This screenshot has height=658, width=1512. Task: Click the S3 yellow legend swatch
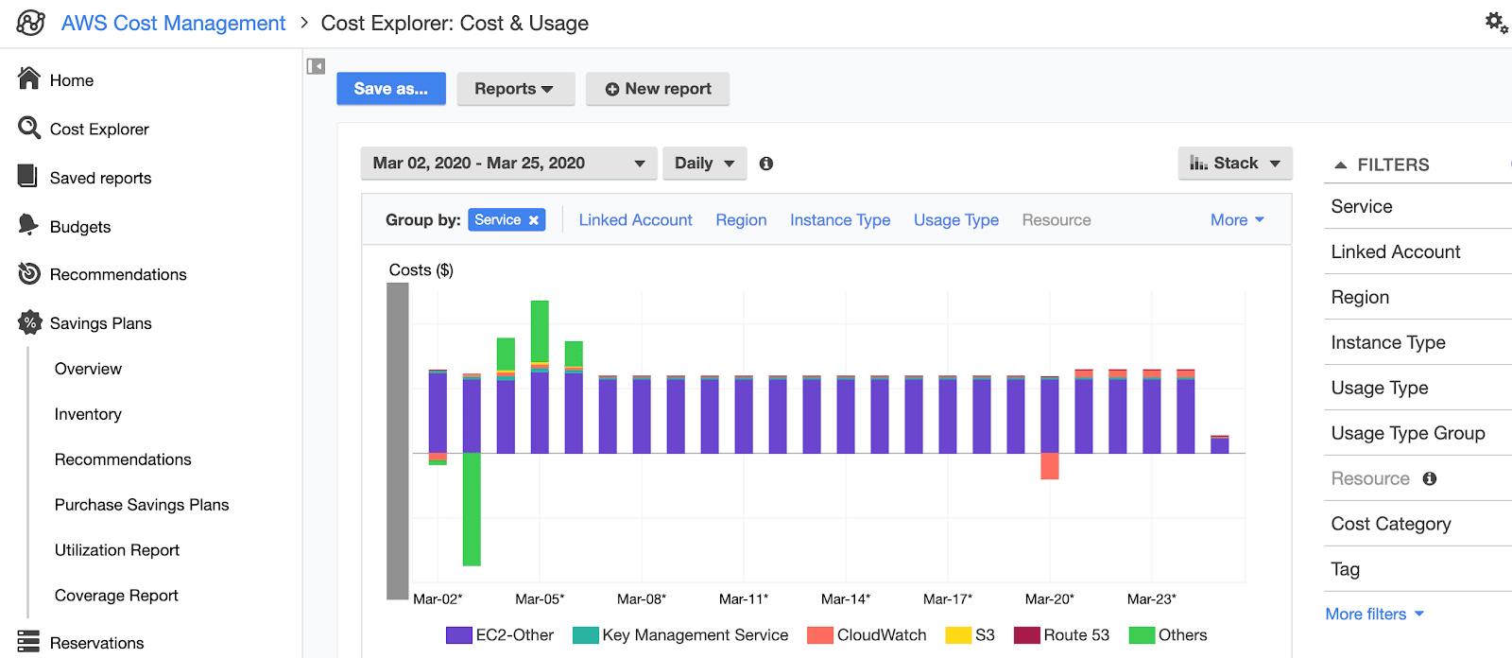pos(958,635)
